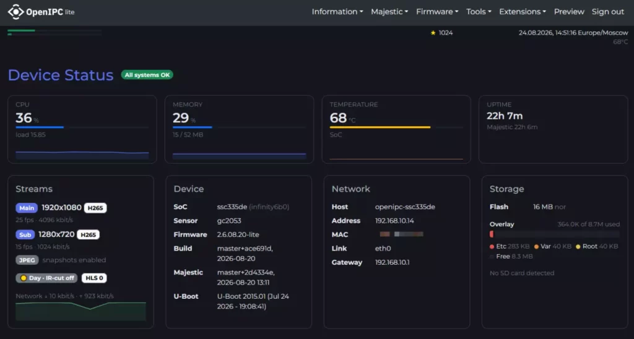Click the Device Status heading

click(x=61, y=75)
